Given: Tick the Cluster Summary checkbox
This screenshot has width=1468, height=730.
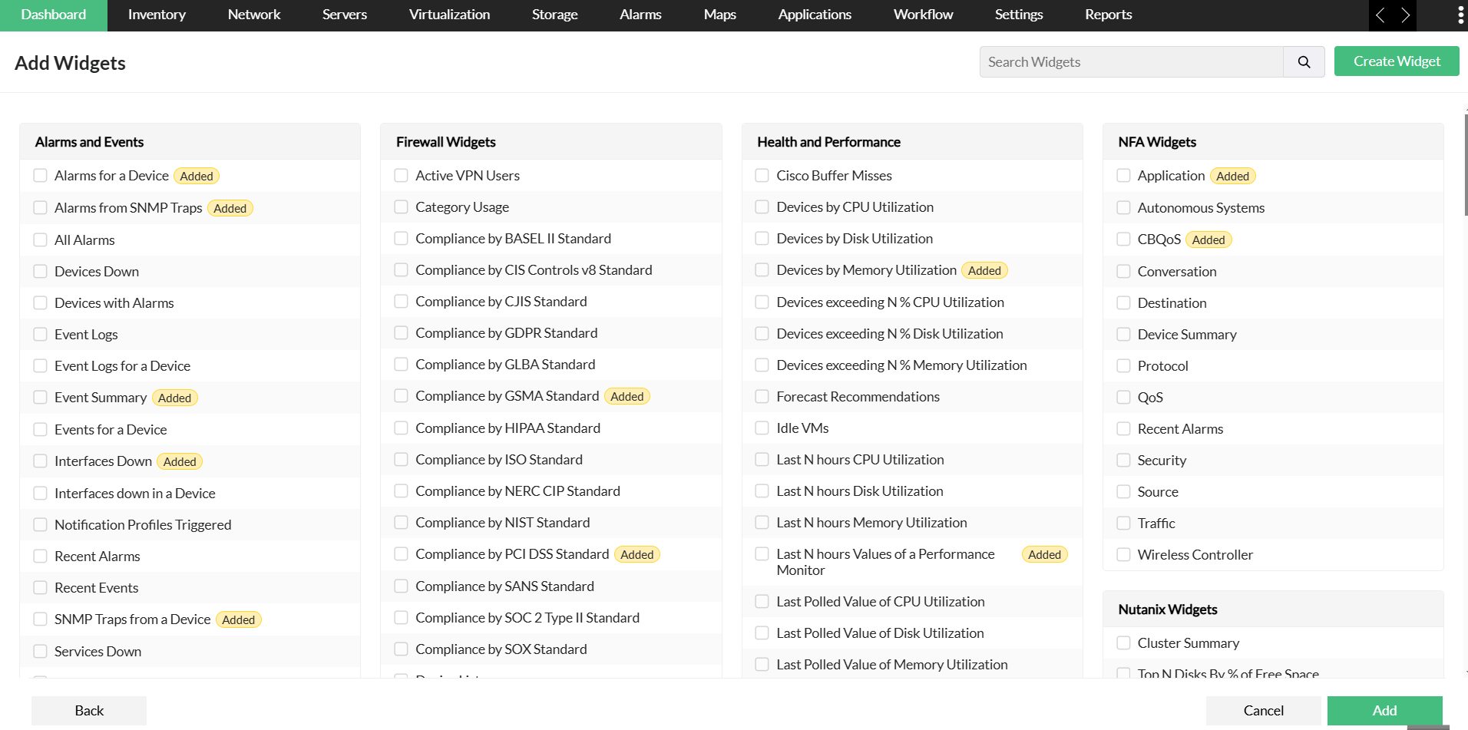Looking at the screenshot, I should (1123, 643).
